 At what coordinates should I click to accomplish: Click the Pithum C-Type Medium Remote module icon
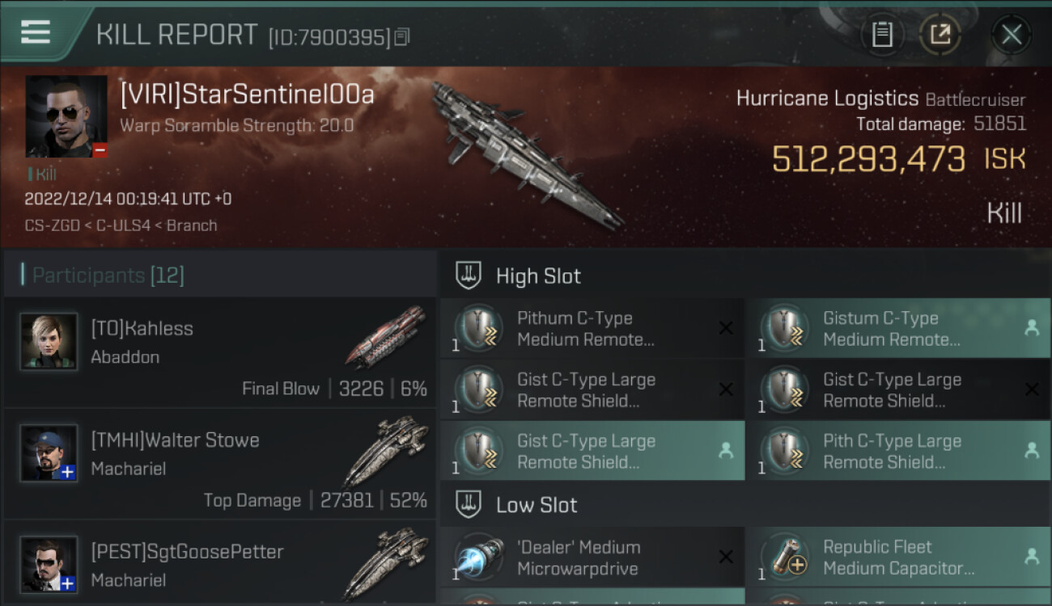pos(478,329)
